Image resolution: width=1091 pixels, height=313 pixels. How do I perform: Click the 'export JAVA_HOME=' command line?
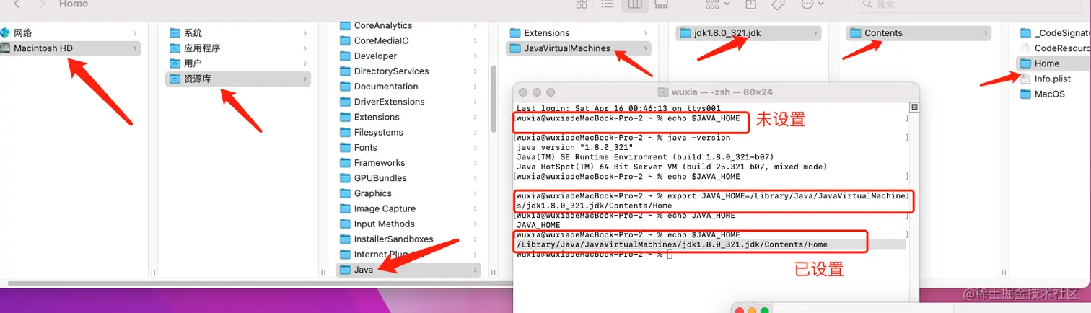pyautogui.click(x=711, y=200)
